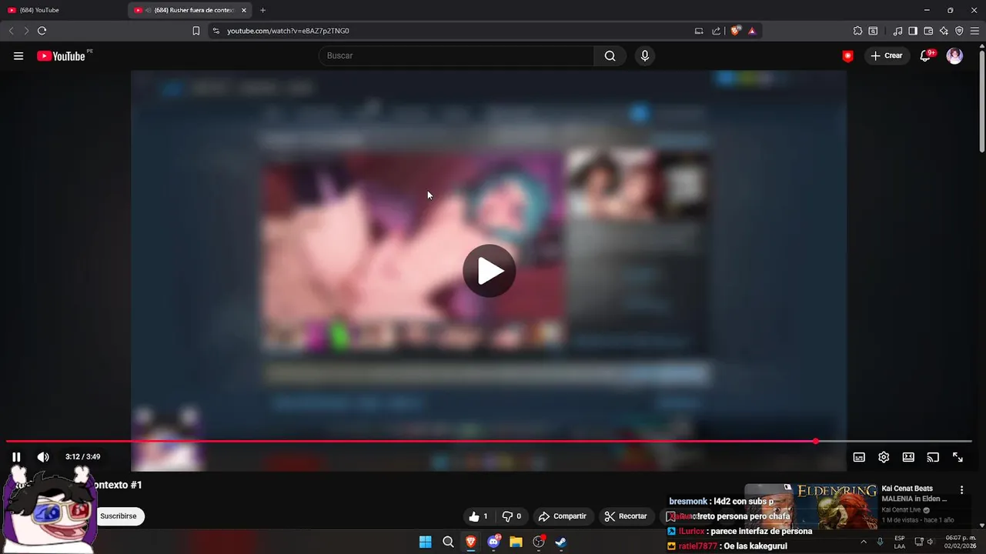Toggle theater mode in the player
The width and height of the screenshot is (986, 554).
[908, 457]
